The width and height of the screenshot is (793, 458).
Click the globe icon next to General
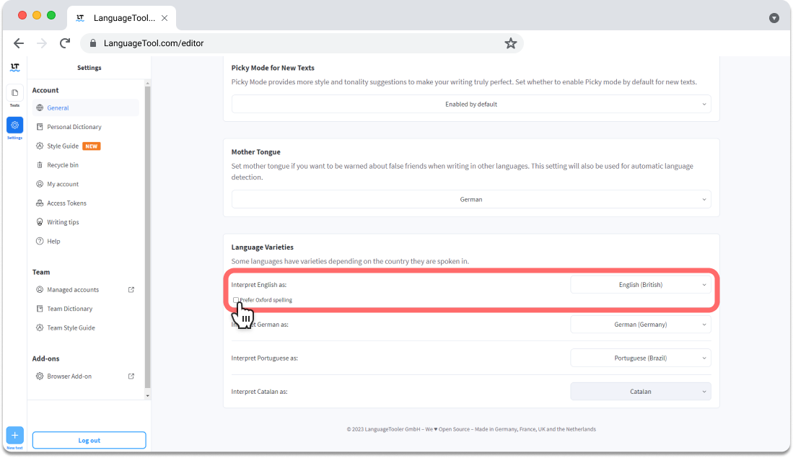(x=40, y=107)
